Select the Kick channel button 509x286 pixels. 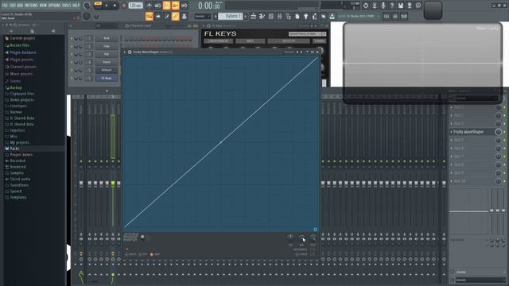click(107, 38)
